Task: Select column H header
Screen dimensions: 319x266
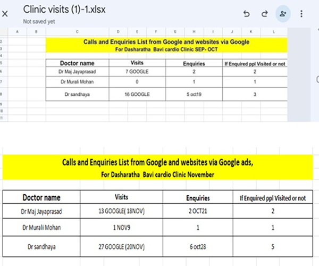Action: (x=194, y=31)
